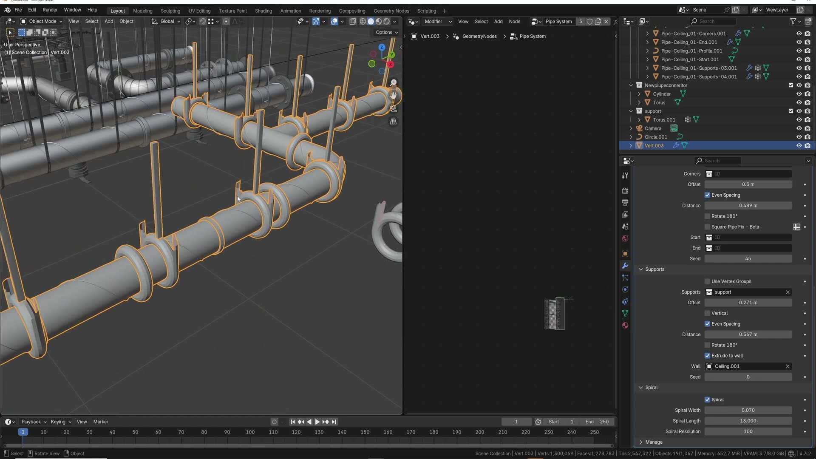This screenshot has width=816, height=459.
Task: Switch to the Geometry Nodes workspace tab
Action: pos(391,11)
